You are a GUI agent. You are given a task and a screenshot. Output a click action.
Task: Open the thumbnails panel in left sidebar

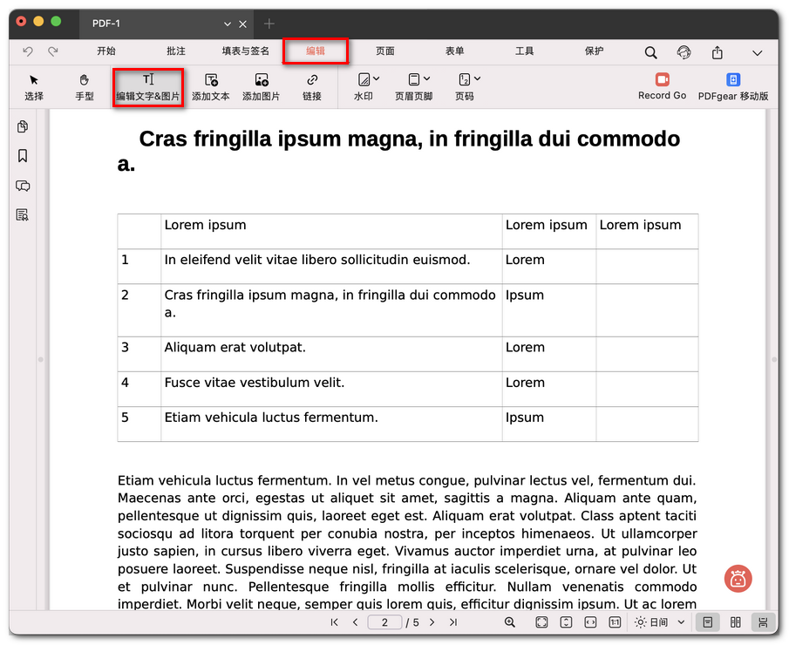point(23,127)
